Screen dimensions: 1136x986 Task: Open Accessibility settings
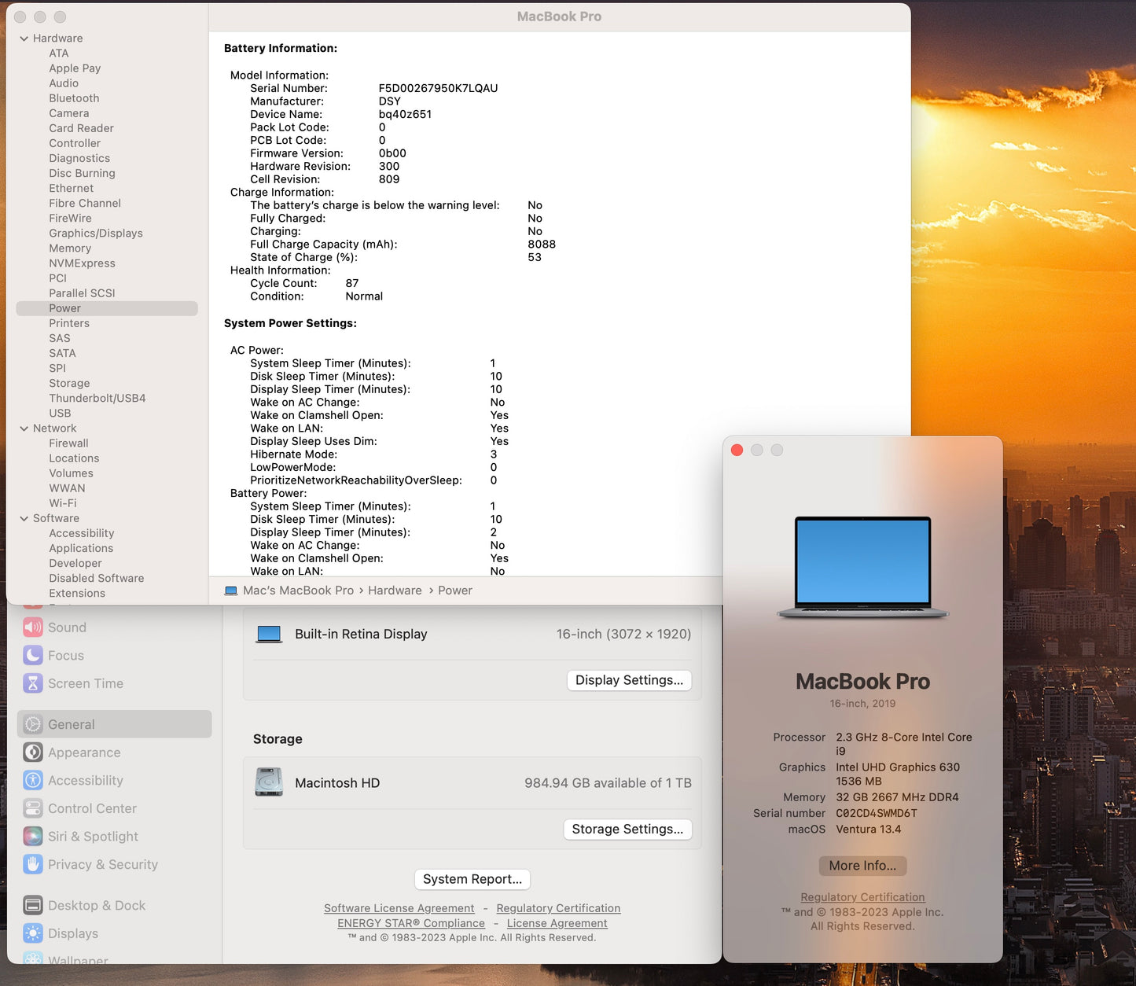coord(86,780)
